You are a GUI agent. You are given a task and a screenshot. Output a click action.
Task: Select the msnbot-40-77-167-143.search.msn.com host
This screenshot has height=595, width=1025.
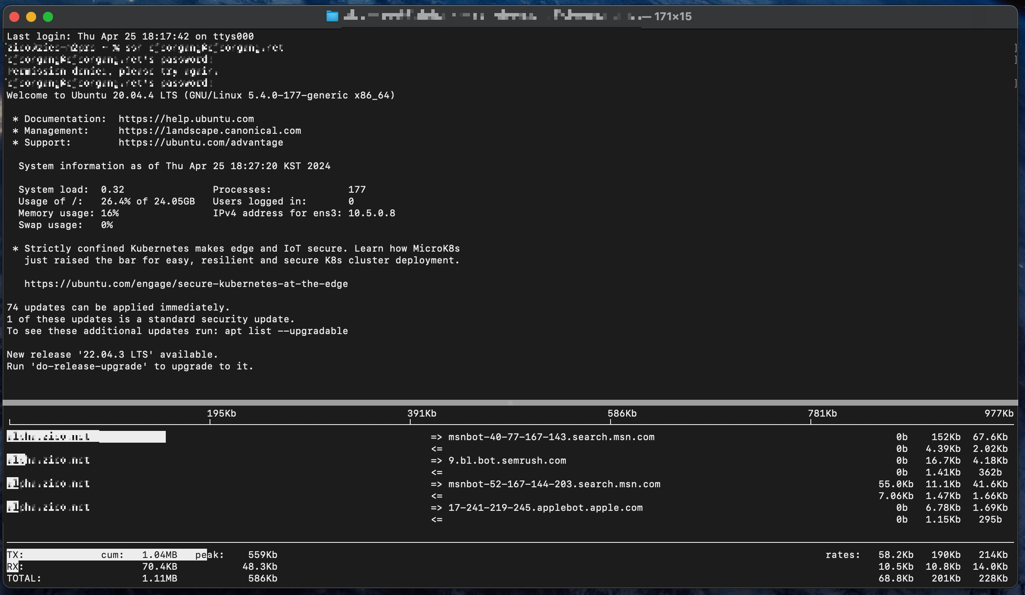pos(551,437)
